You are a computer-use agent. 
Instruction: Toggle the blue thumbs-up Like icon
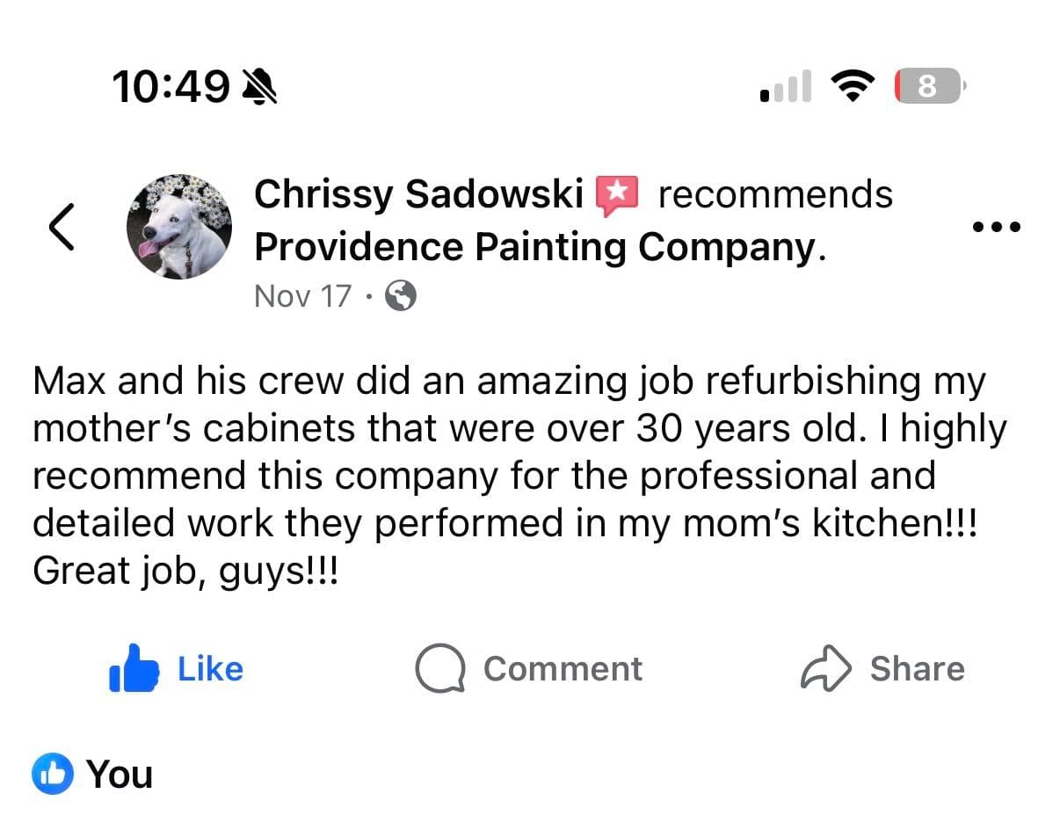pyautogui.click(x=134, y=669)
